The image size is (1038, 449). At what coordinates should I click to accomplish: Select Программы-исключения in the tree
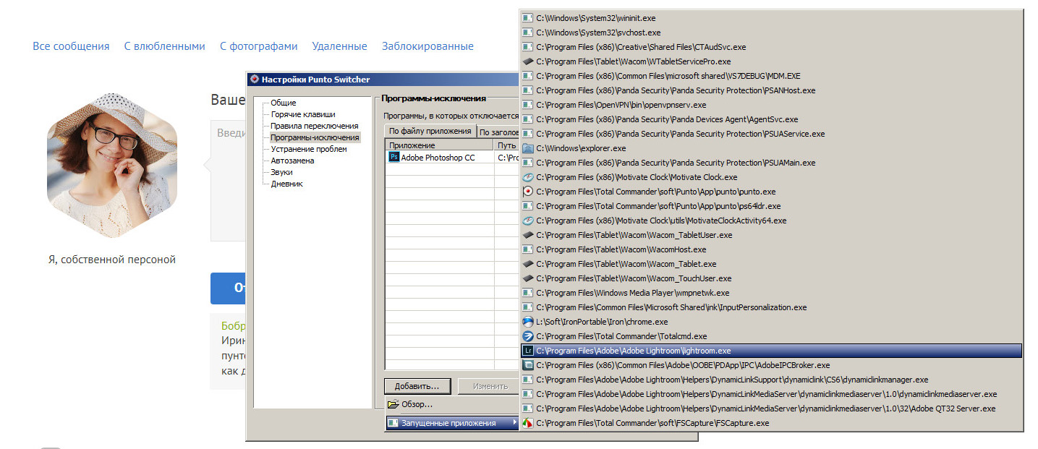coord(315,137)
